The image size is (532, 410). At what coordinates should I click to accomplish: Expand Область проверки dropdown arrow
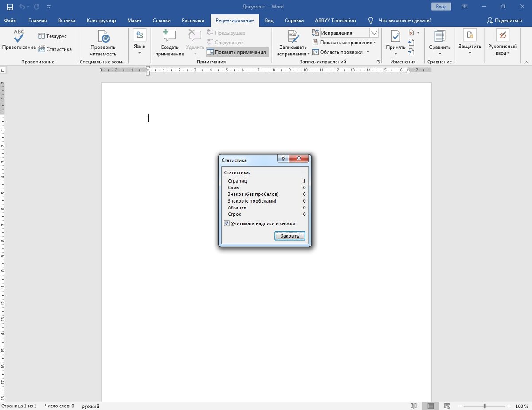click(368, 52)
